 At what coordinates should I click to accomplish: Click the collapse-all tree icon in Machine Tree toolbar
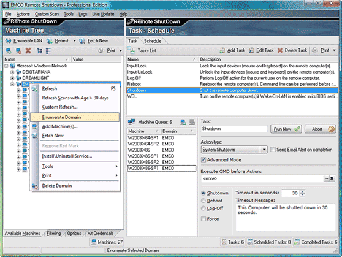[x=48, y=51]
